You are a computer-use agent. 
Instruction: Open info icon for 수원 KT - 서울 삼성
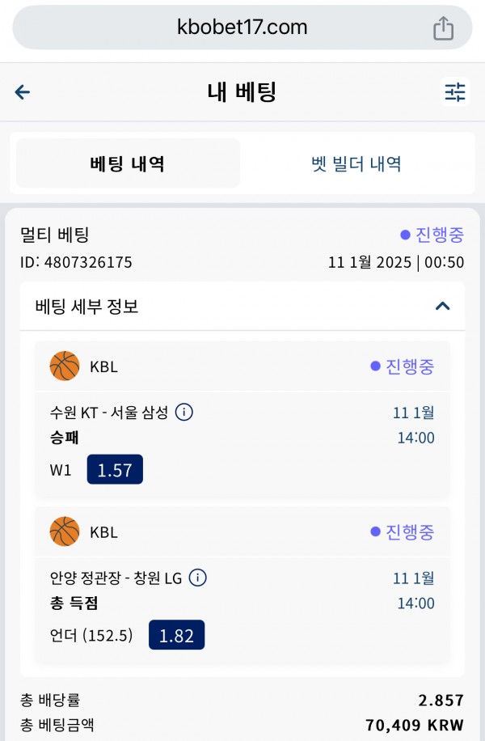click(x=184, y=412)
